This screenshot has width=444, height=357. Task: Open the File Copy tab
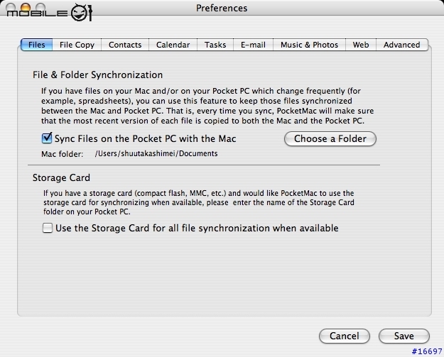pos(77,45)
